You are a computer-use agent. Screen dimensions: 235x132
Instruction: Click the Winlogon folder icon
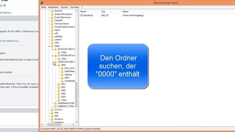(x=52, y=122)
